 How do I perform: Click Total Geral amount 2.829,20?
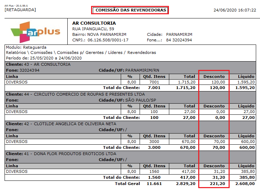click(186, 184)
